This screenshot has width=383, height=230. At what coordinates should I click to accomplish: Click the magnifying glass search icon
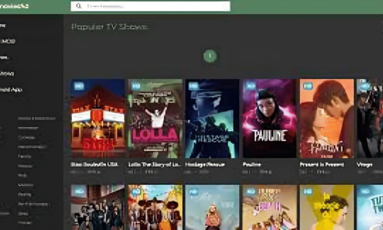(79, 6)
